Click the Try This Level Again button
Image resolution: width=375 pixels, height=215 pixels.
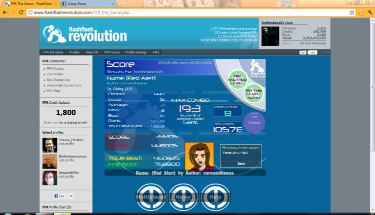pos(253,94)
